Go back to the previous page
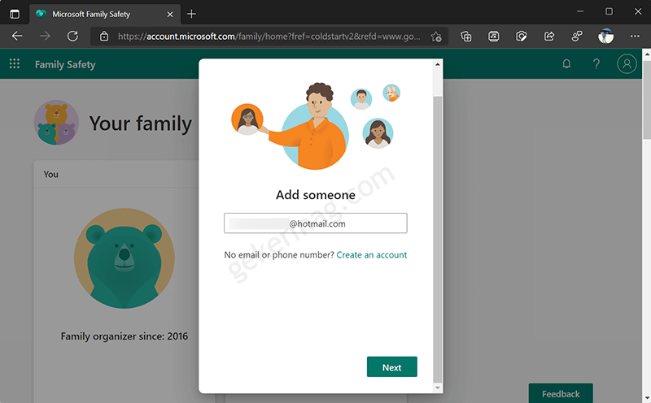The height and width of the screenshot is (403, 651). pyautogui.click(x=17, y=36)
